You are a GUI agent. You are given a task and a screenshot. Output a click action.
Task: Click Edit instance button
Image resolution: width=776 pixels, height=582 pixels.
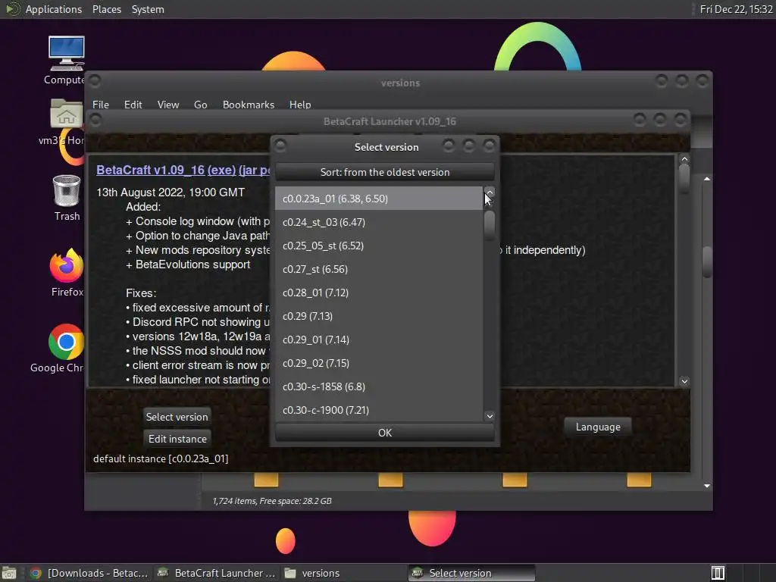coord(177,439)
